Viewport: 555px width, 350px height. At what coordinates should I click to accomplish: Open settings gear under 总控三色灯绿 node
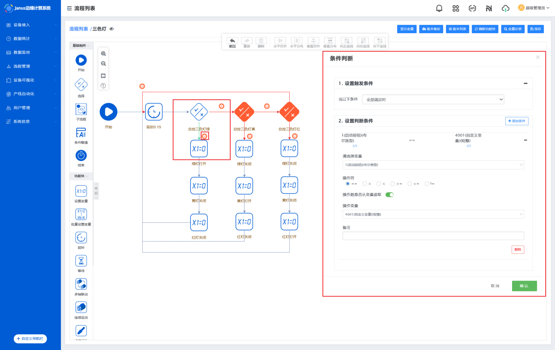tap(205, 136)
